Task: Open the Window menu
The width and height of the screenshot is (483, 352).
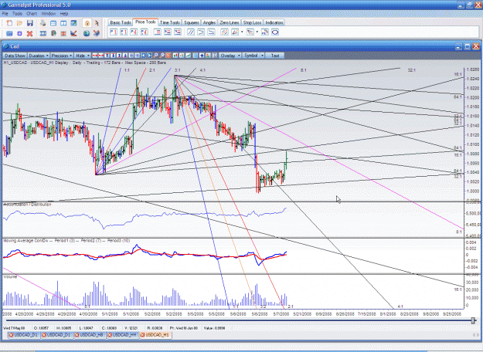Action: tap(48, 14)
